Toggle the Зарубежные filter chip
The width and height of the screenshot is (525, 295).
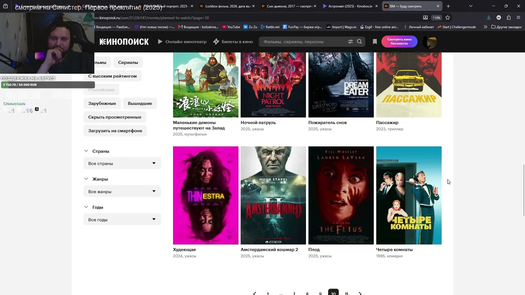[102, 103]
